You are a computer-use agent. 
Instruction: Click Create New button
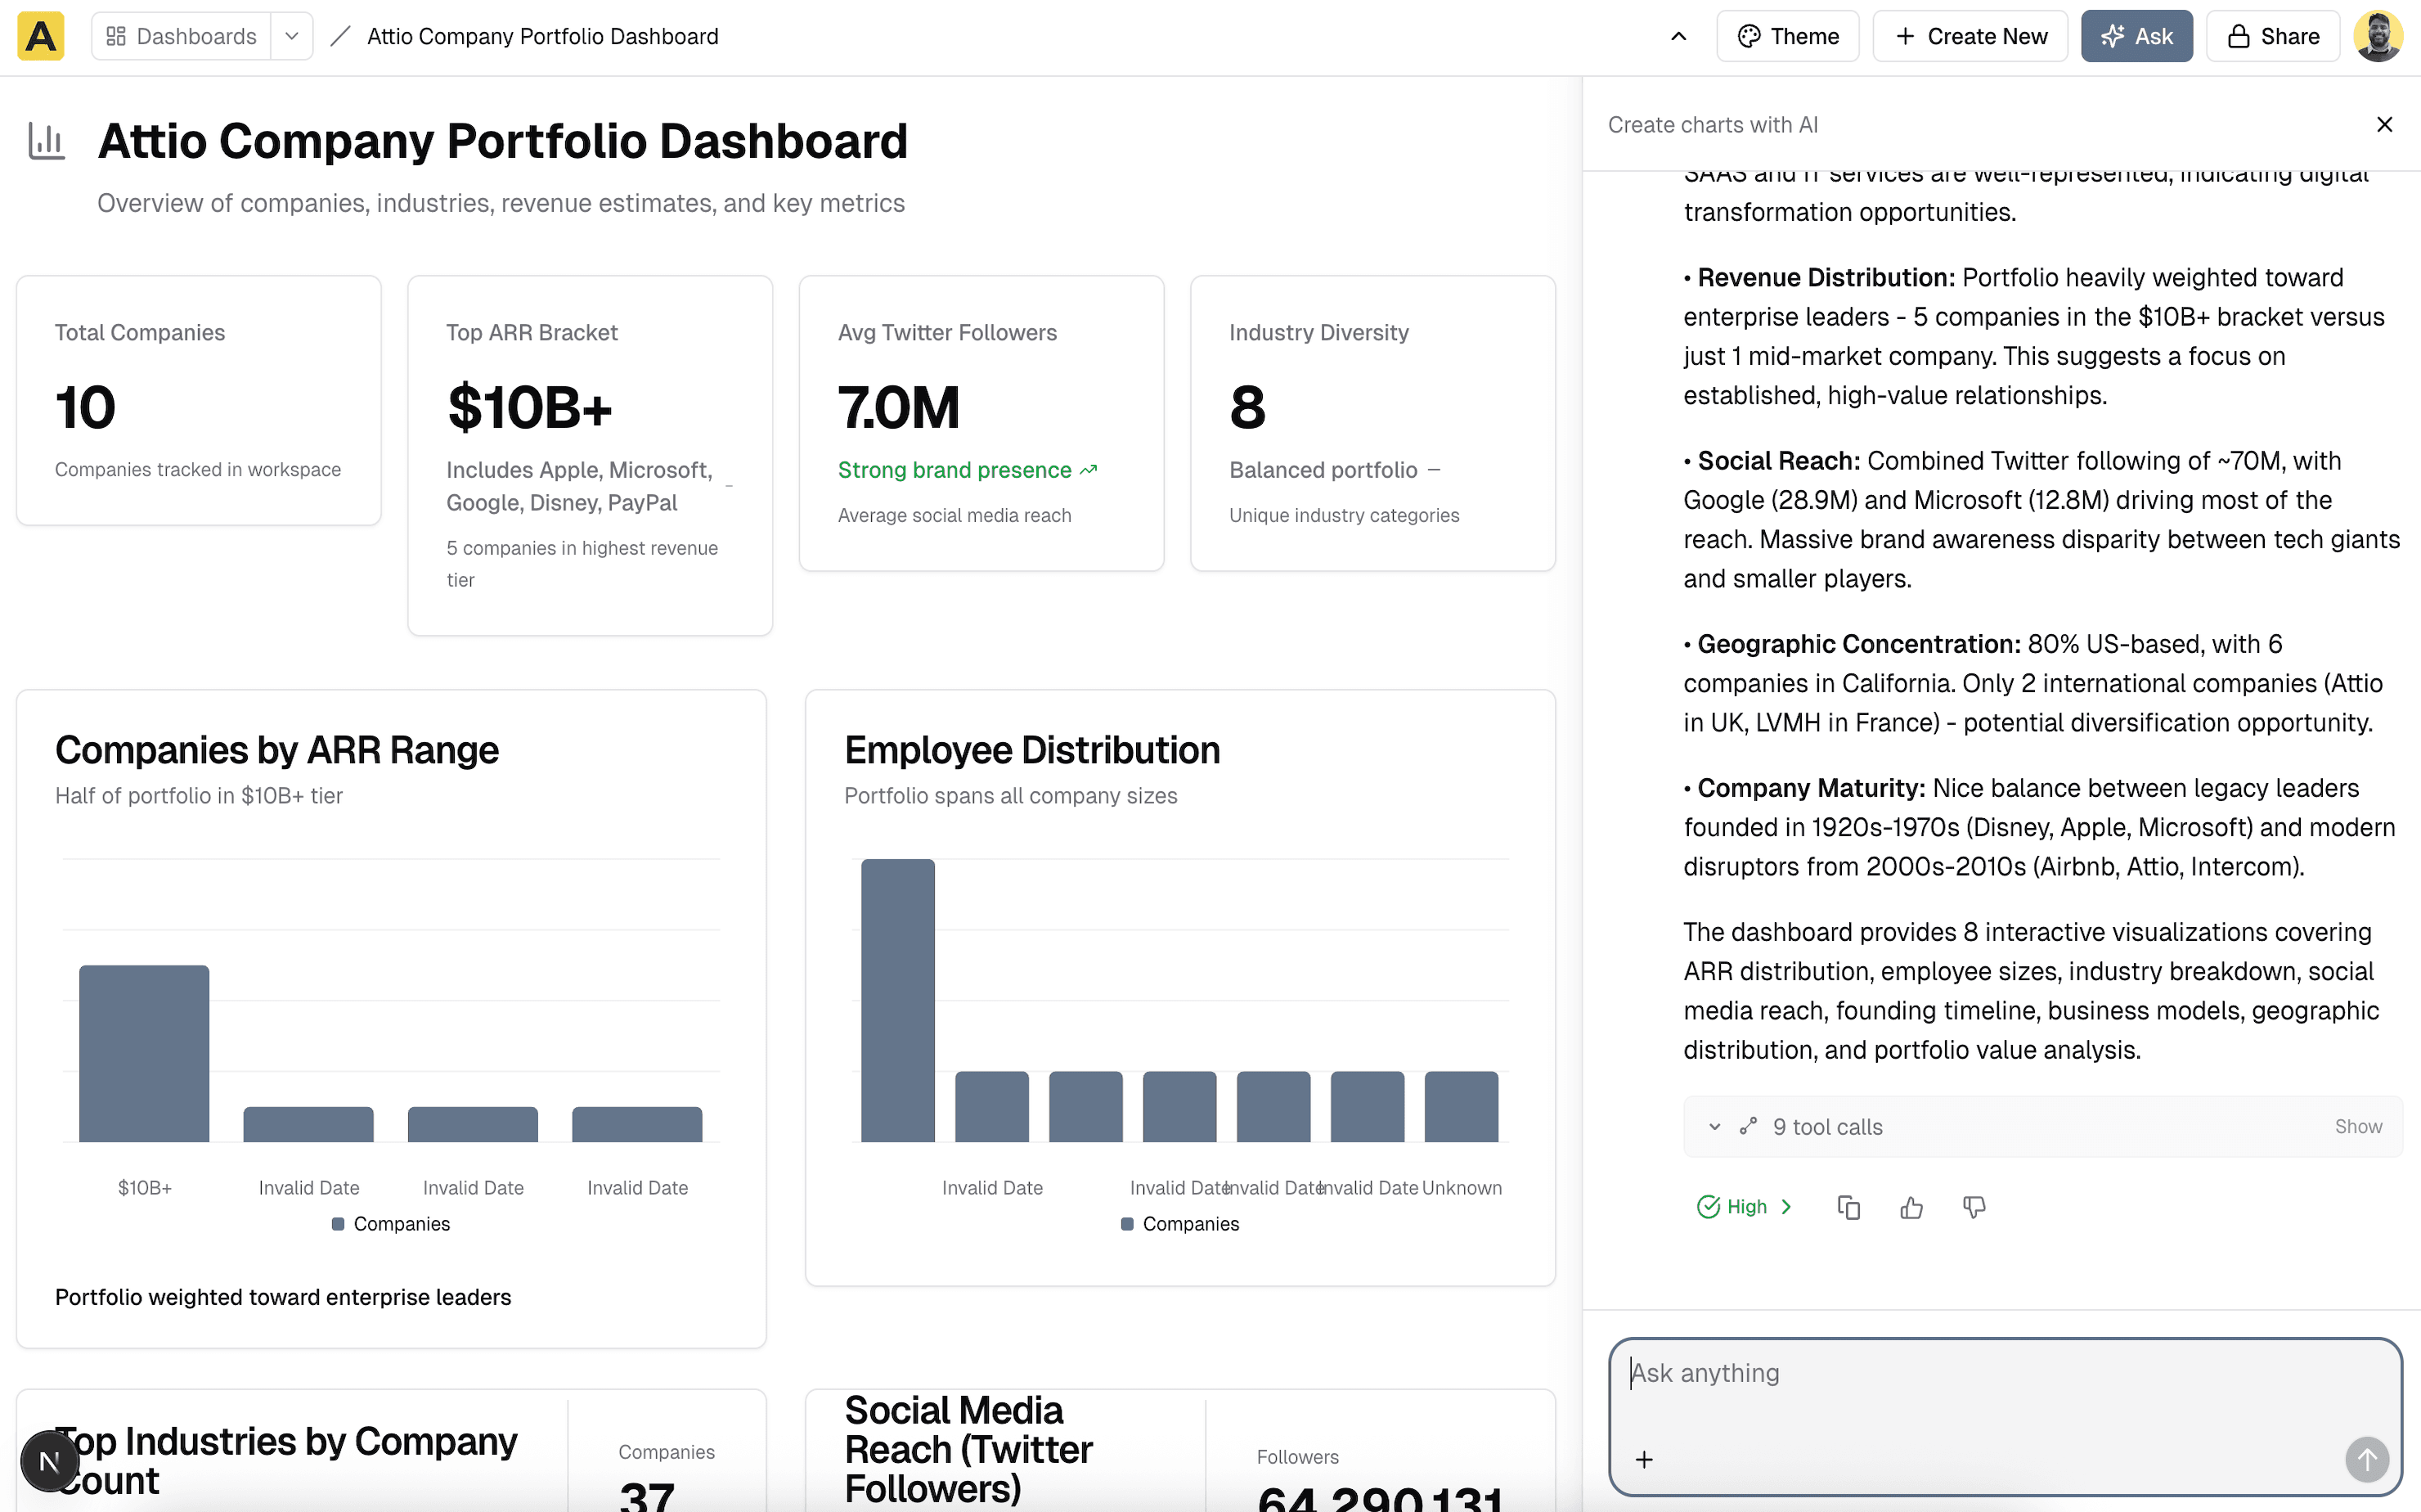1970,36
